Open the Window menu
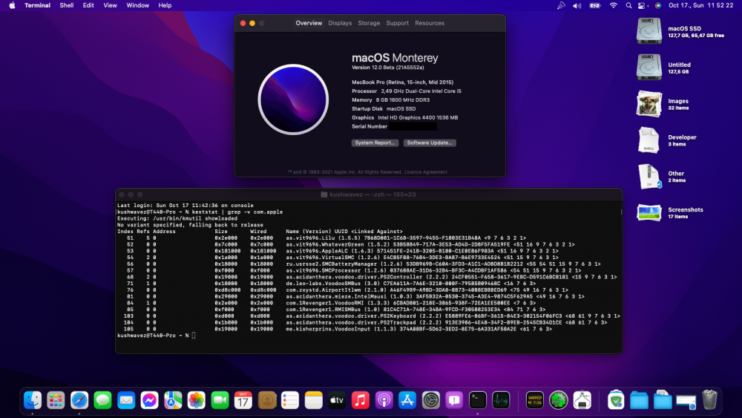Image resolution: width=742 pixels, height=418 pixels. click(138, 5)
